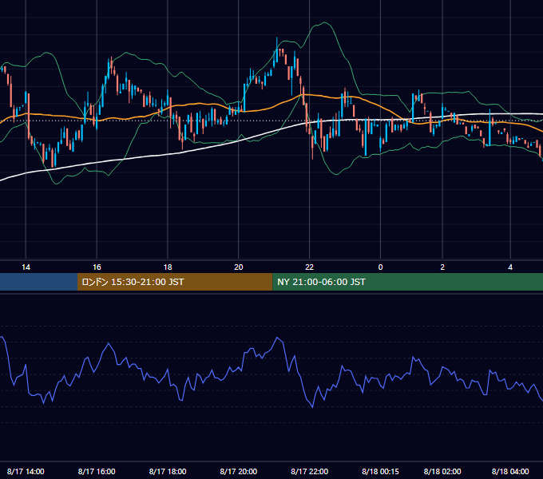Click the hour label 0 on chart axis
The width and height of the screenshot is (543, 479).
tap(381, 267)
